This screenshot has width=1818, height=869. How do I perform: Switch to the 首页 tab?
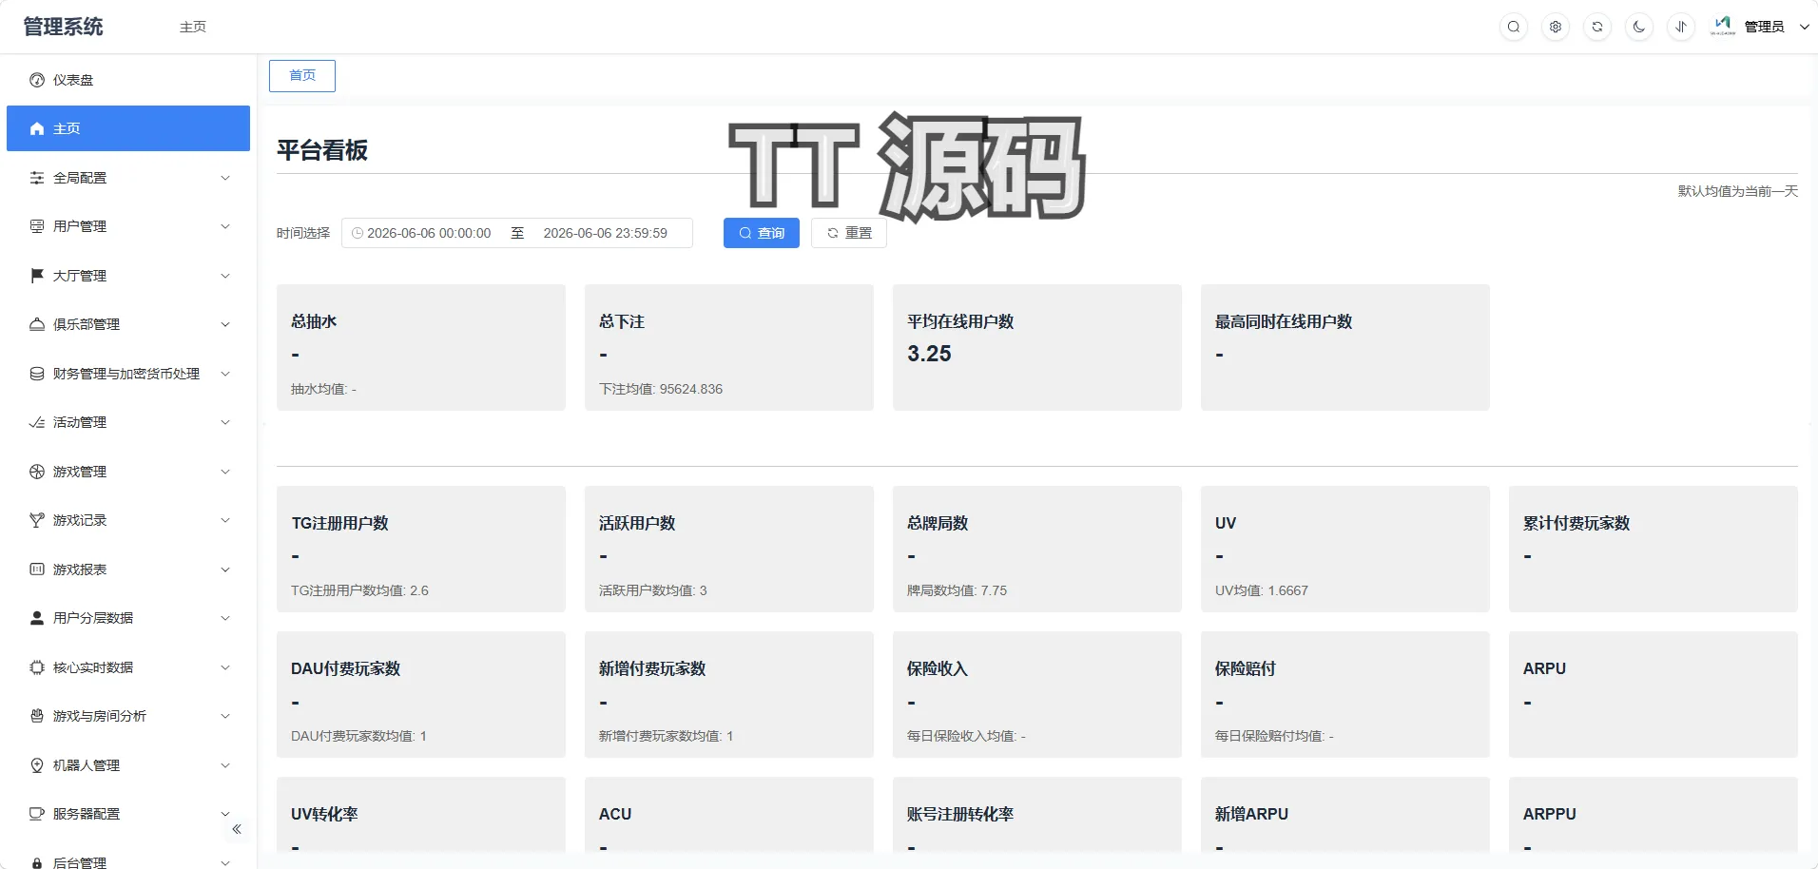click(302, 76)
